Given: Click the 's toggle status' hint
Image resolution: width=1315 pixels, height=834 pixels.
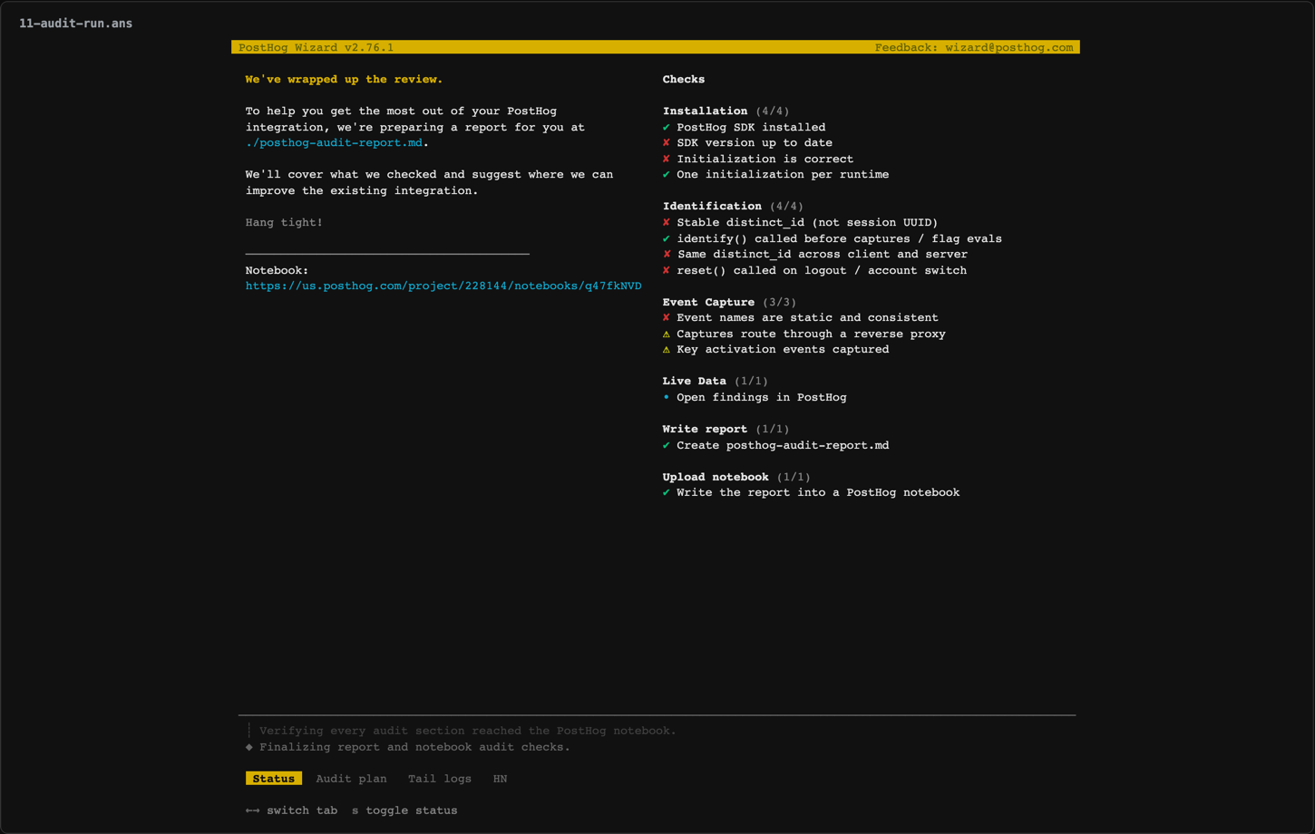Looking at the screenshot, I should [404, 810].
